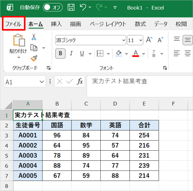Image resolution: width=193 pixels, height=191 pixels.
Task: Click the Increase Font Size icon
Action: click(x=149, y=40)
